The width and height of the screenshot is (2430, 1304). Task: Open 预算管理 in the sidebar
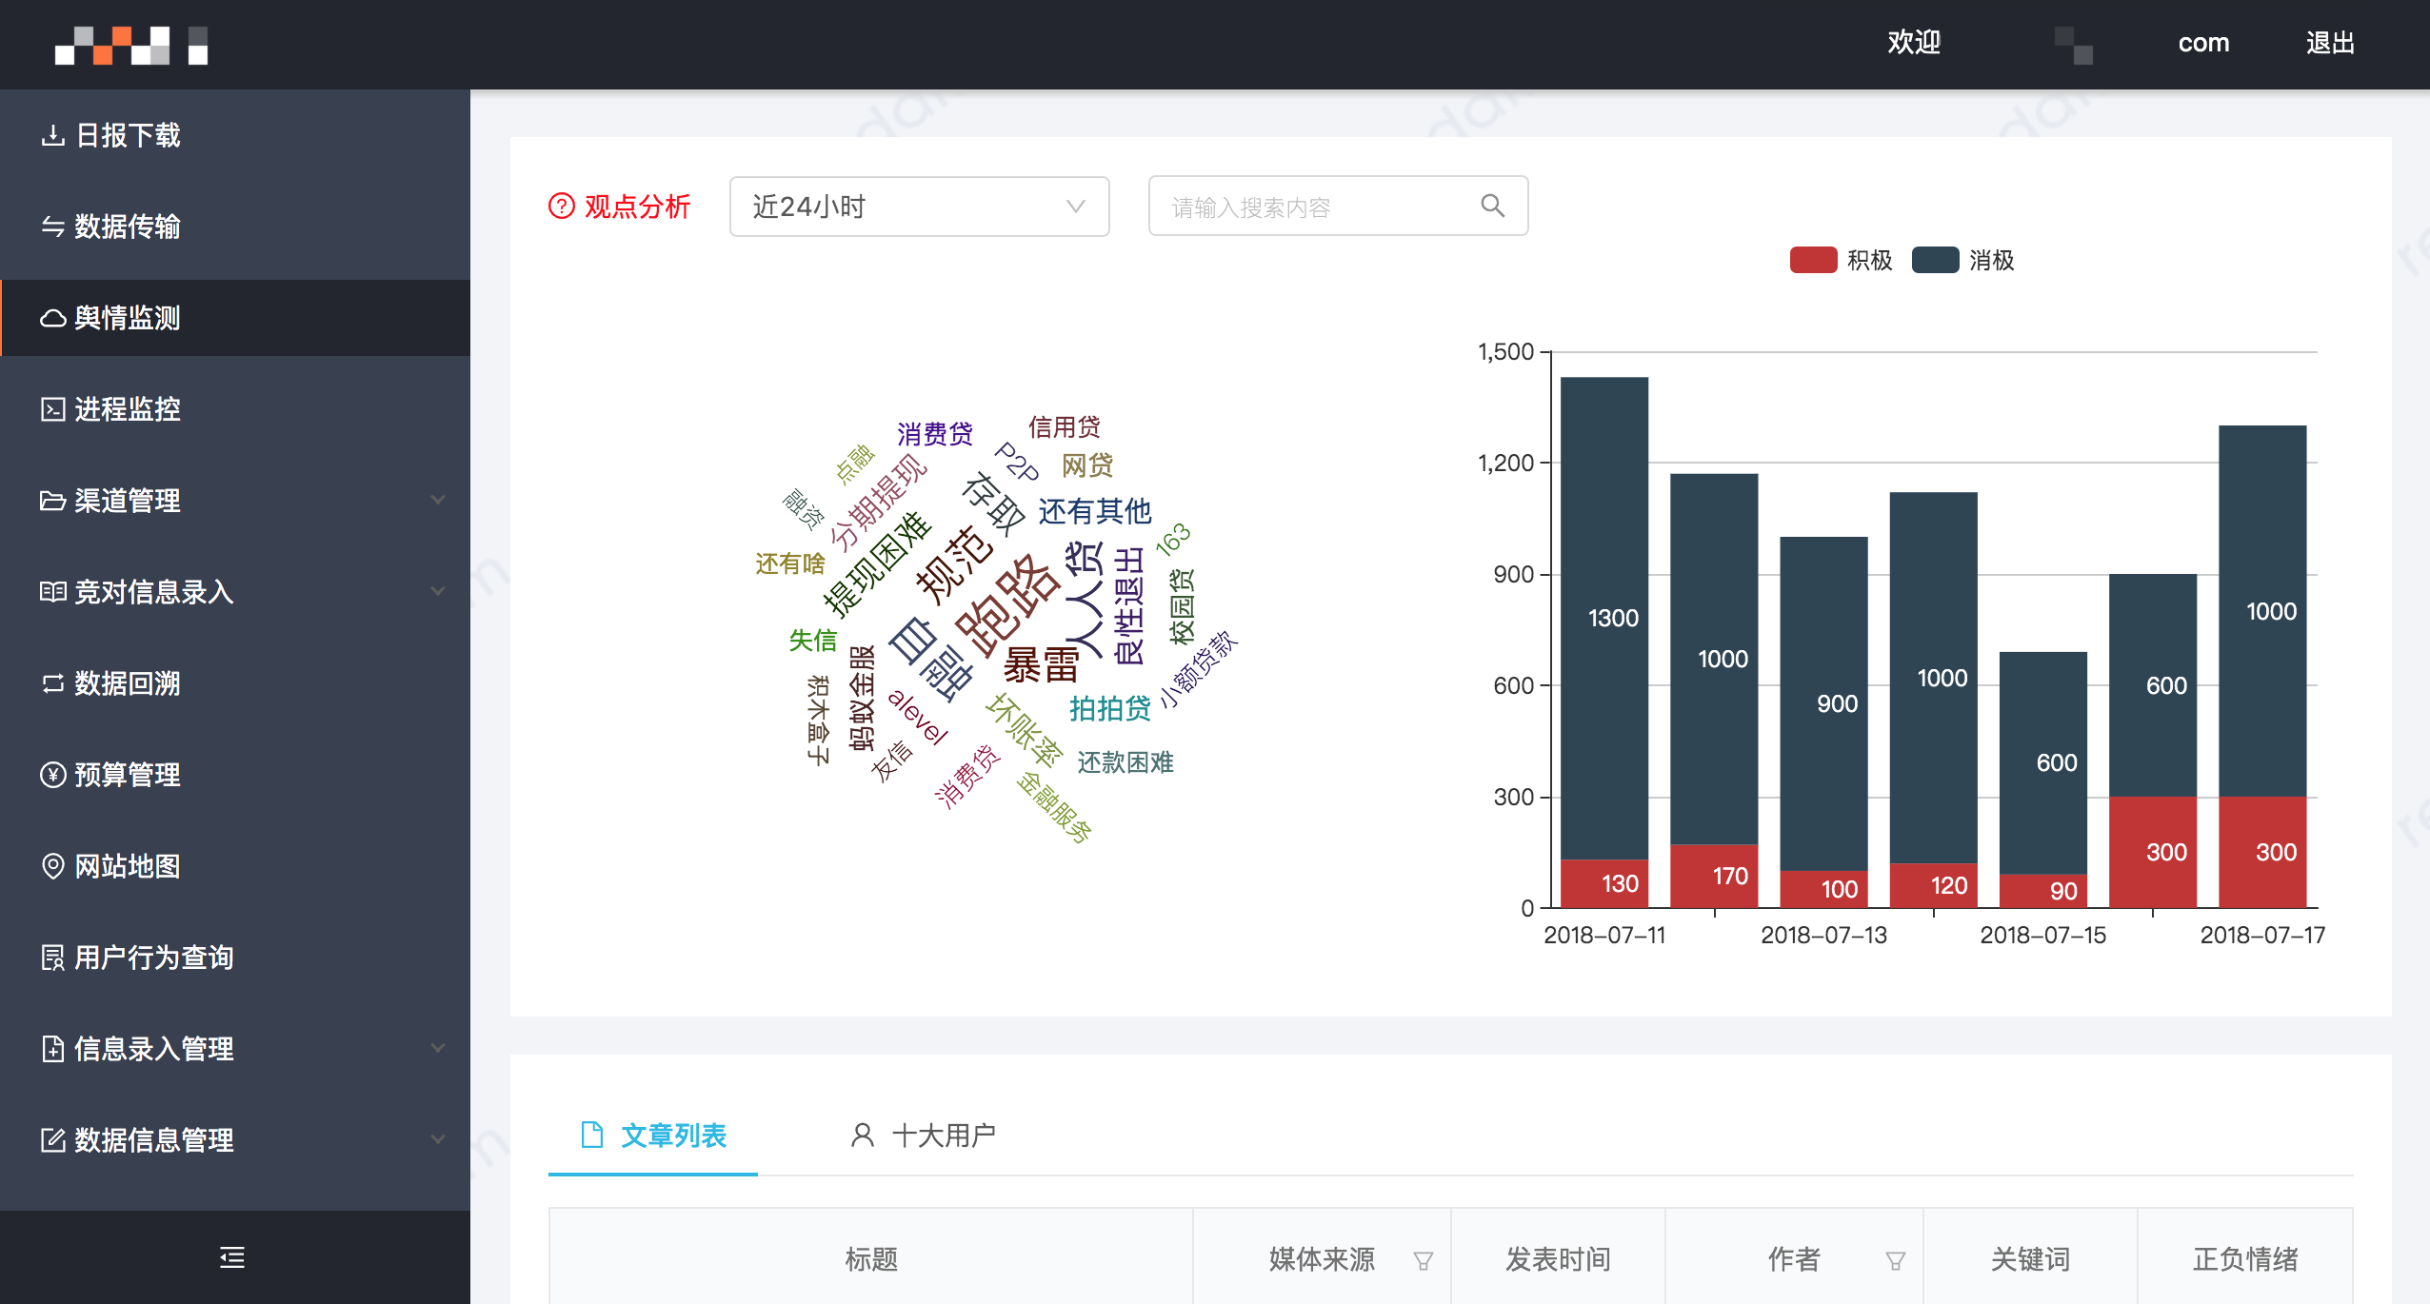pyautogui.click(x=235, y=775)
